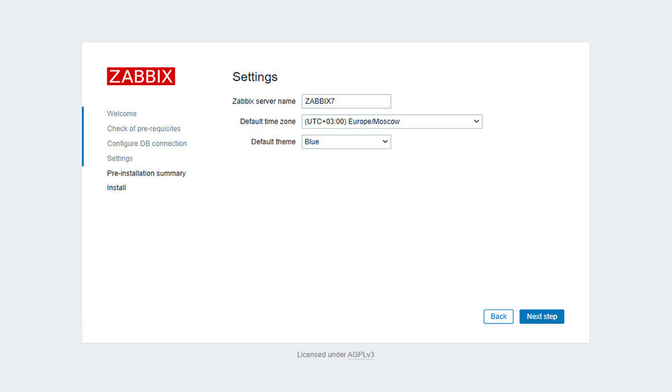Select Check of pre-requisites step

[144, 129]
